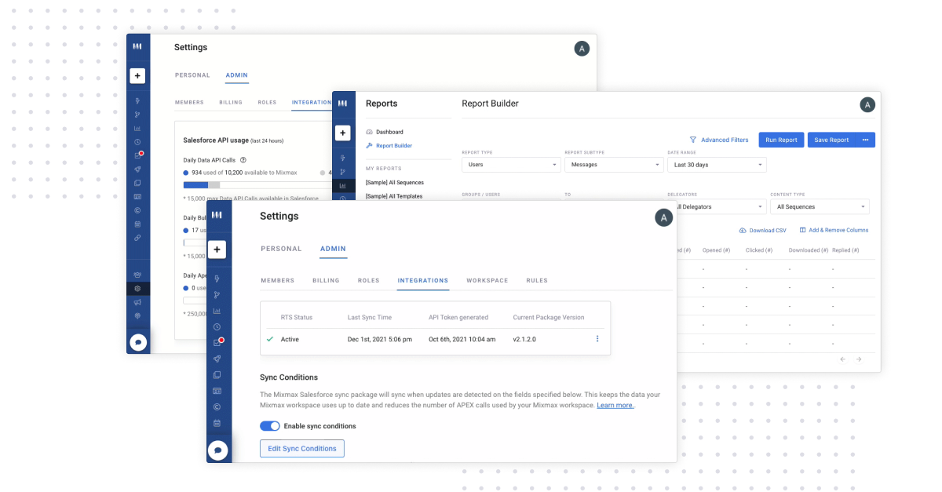Viewport: 942px width, 492px height.
Task: Open the lightning bolt icon in front Settings sidebar
Action: [217, 279]
